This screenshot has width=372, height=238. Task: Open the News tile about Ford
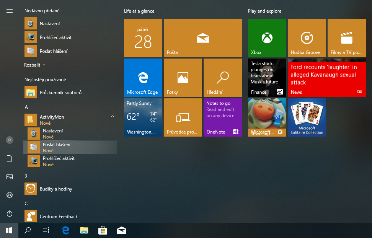pos(327,78)
